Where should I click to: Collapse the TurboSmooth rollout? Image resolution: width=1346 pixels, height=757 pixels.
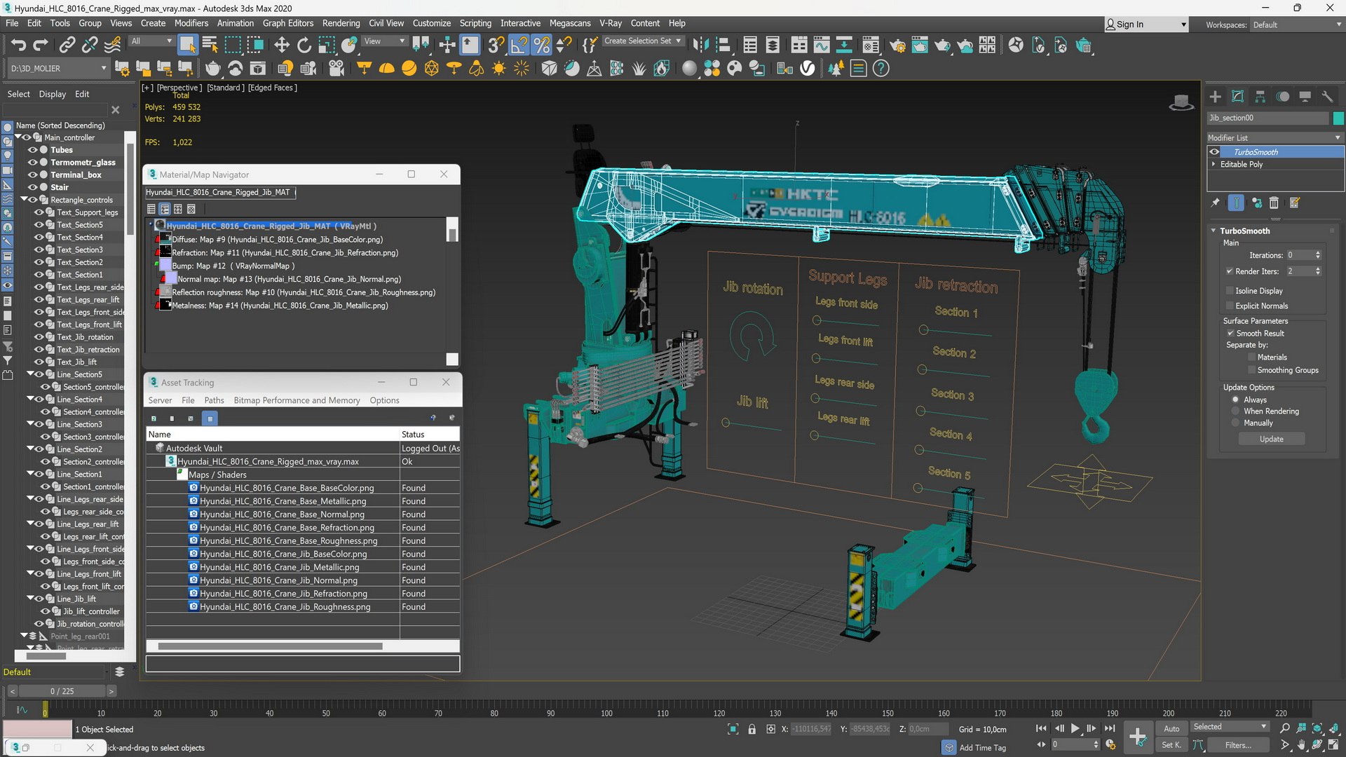tap(1245, 231)
